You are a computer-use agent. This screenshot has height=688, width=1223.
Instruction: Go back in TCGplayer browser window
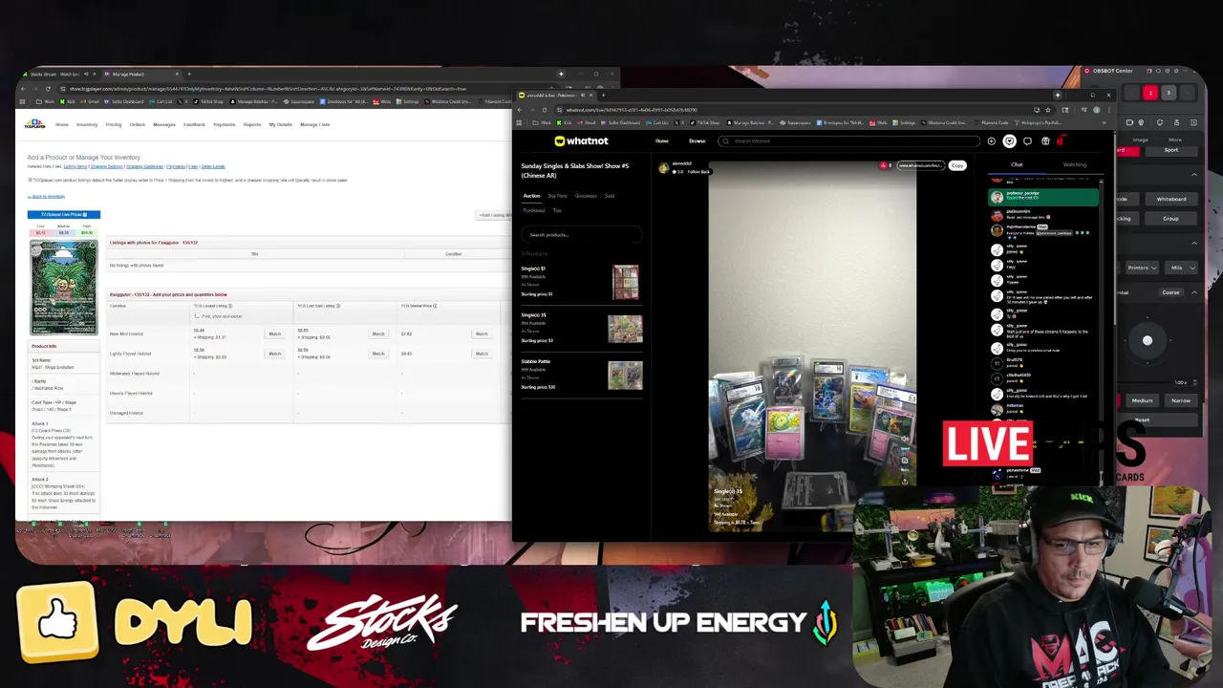pyautogui.click(x=23, y=89)
